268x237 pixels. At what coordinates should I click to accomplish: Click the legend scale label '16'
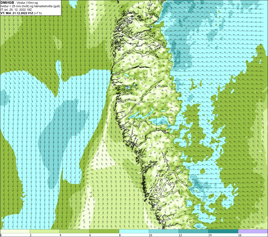coord(240,235)
